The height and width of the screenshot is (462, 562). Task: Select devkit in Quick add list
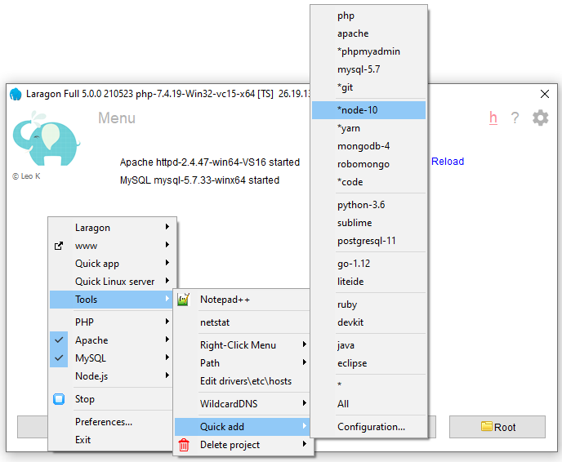pyautogui.click(x=369, y=322)
